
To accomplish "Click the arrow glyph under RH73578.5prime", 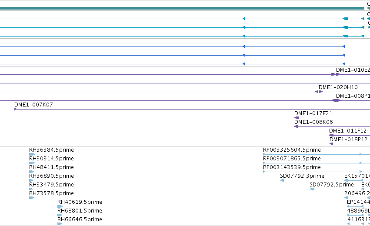I will pyautogui.click(x=32, y=198).
